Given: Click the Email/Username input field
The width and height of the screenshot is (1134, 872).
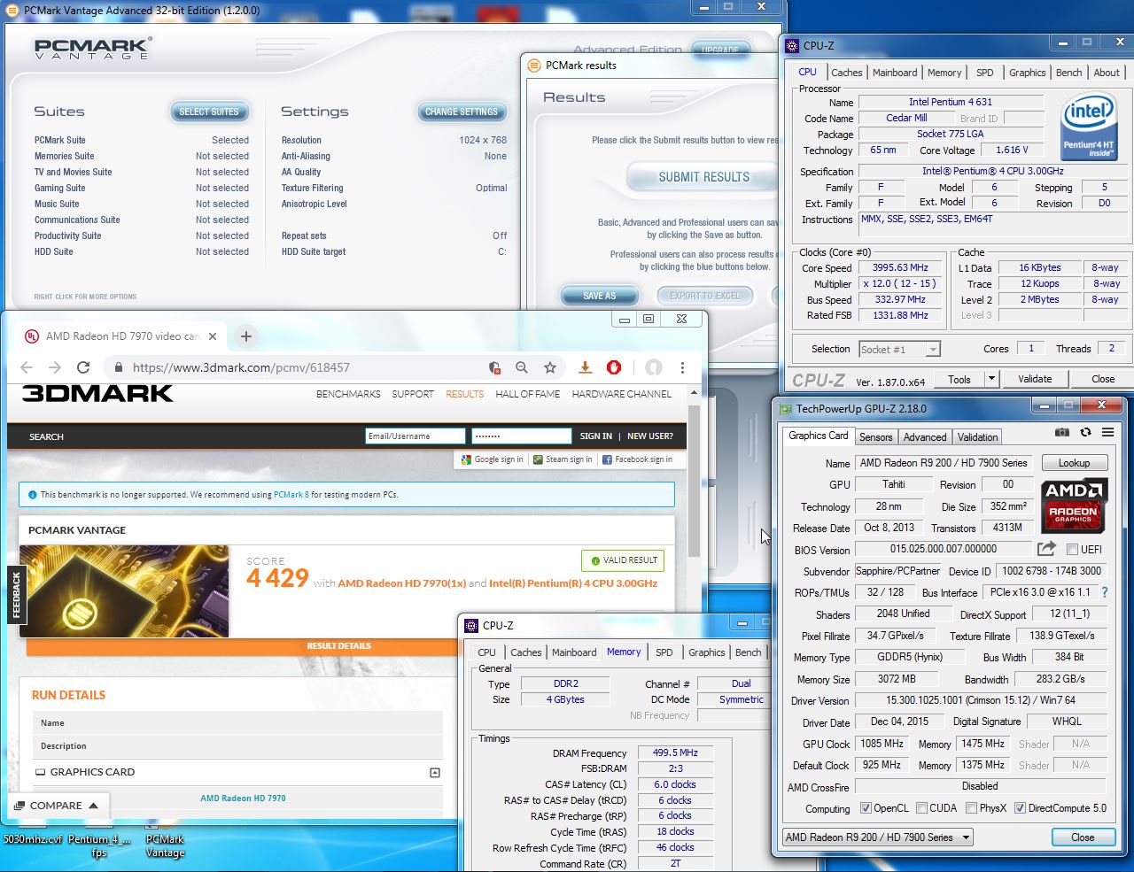Looking at the screenshot, I should pos(415,436).
